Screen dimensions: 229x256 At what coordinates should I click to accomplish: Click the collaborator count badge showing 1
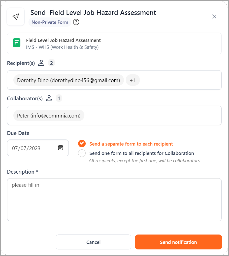point(59,98)
